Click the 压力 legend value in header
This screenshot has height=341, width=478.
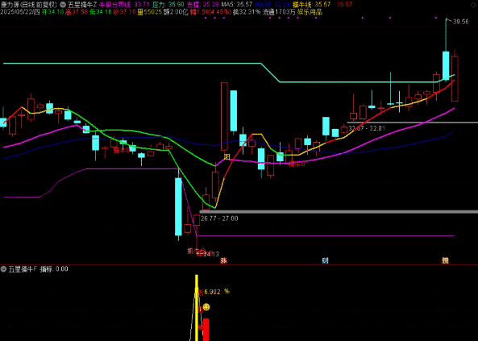(176, 4)
